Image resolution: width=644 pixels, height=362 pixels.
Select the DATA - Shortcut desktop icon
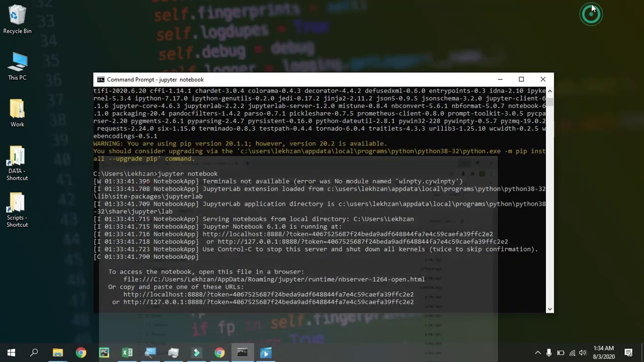point(17,163)
